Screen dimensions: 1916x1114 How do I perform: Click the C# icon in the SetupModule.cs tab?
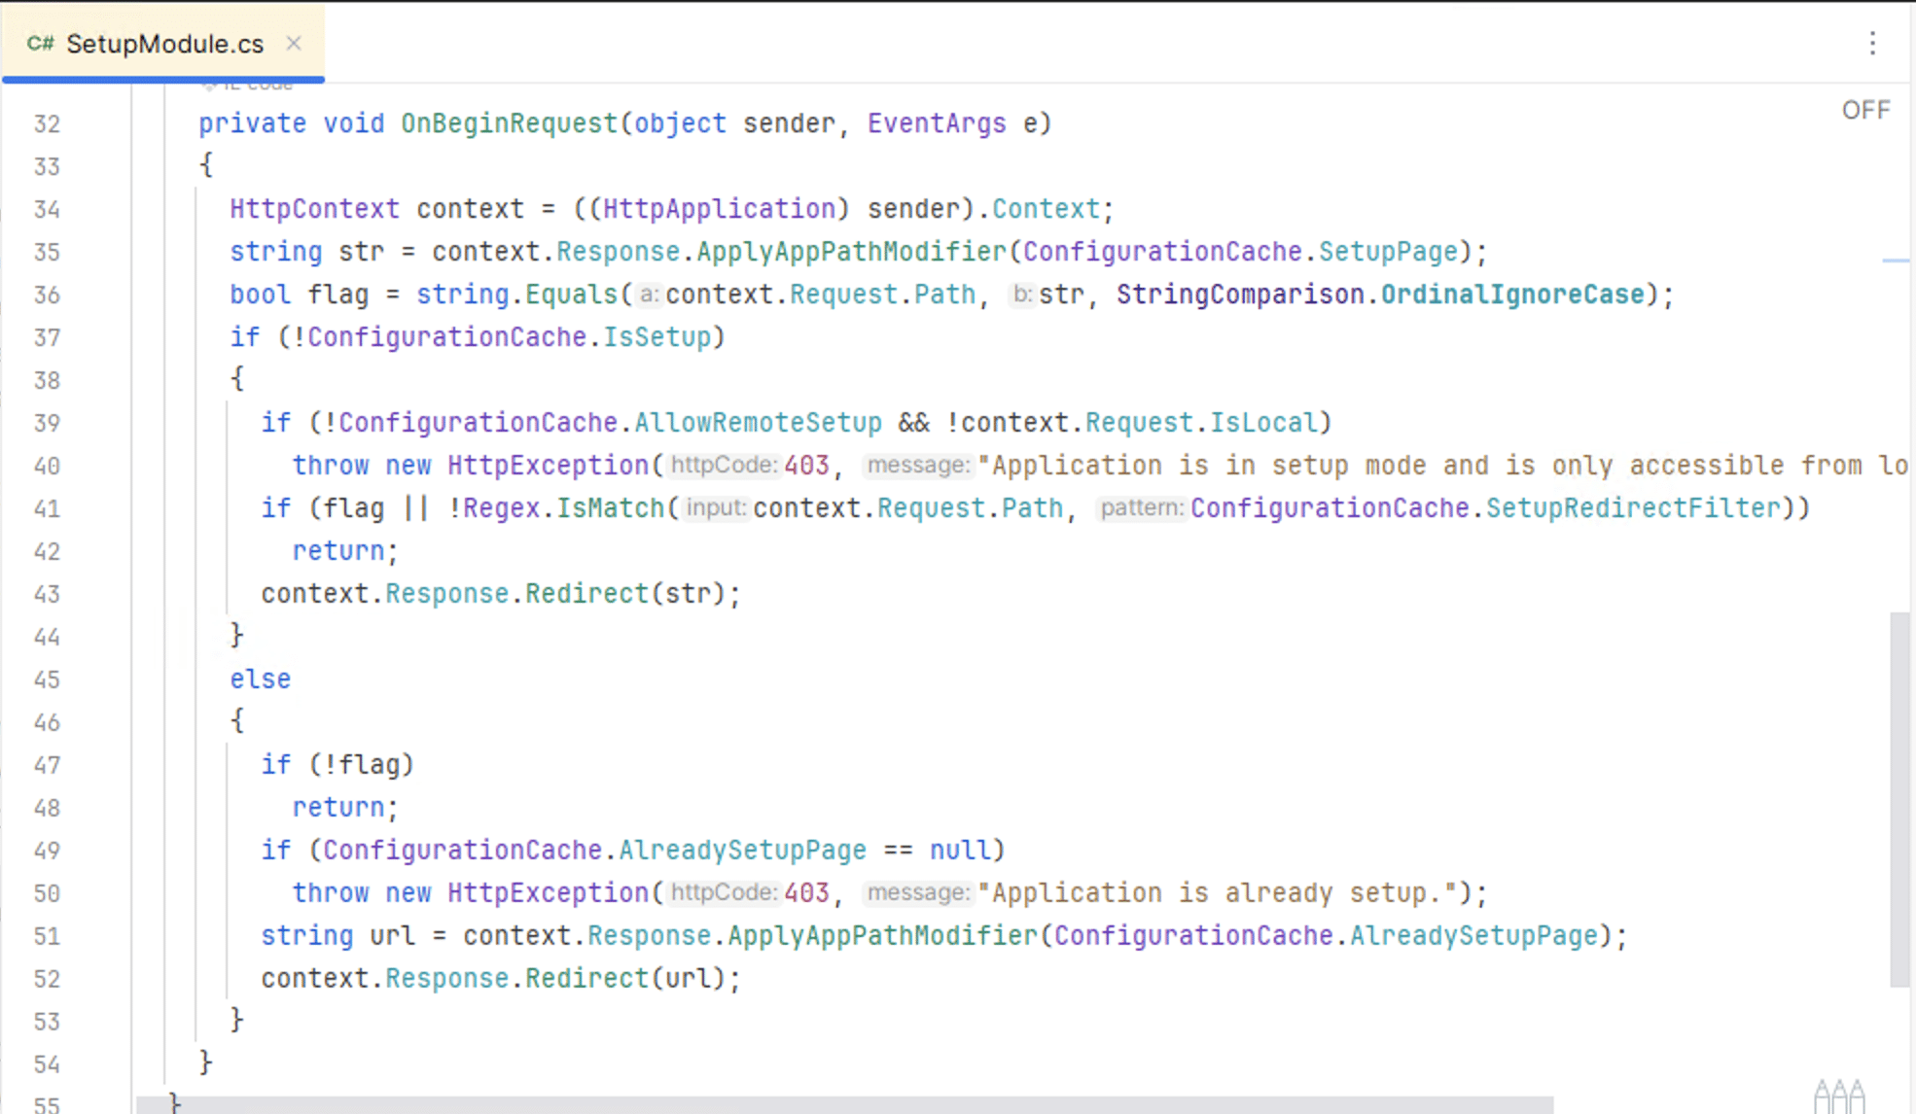pos(40,43)
